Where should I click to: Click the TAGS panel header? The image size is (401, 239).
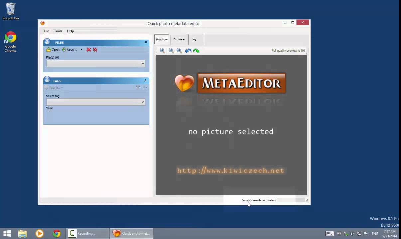click(x=96, y=81)
